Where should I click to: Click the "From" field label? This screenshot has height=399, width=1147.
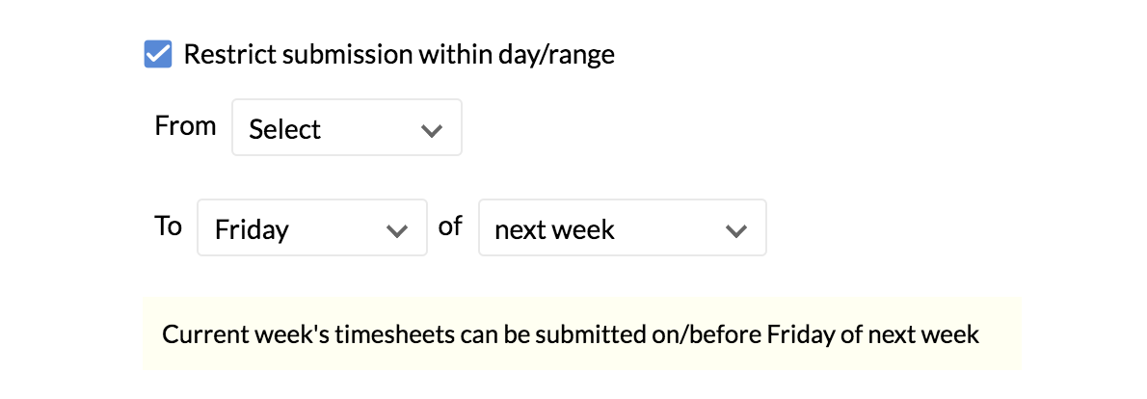point(185,126)
